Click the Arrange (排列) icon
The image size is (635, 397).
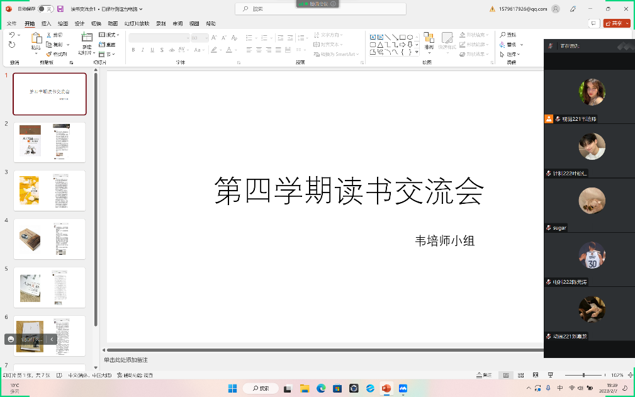pyautogui.click(x=429, y=38)
